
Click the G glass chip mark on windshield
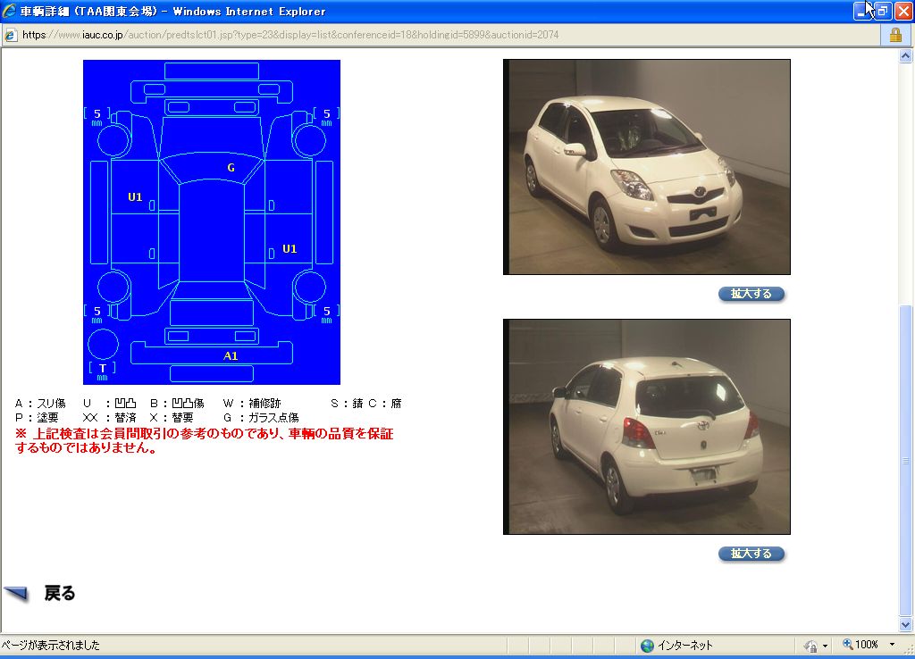(x=231, y=168)
